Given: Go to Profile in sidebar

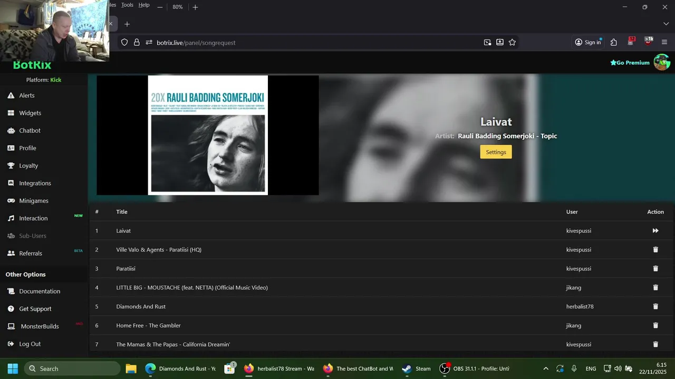Looking at the screenshot, I should (x=27, y=148).
